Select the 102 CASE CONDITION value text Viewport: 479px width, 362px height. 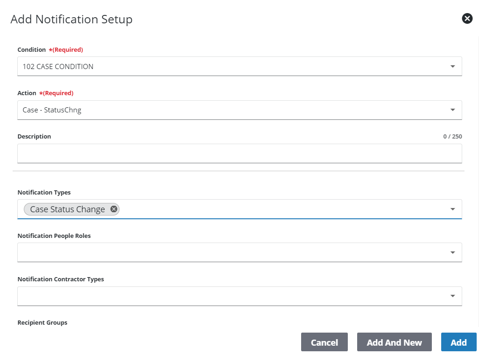(x=58, y=67)
